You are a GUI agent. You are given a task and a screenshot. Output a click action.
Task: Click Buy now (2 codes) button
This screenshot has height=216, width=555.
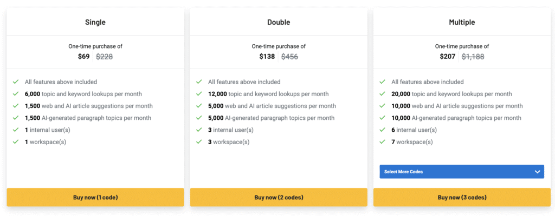tap(279, 197)
